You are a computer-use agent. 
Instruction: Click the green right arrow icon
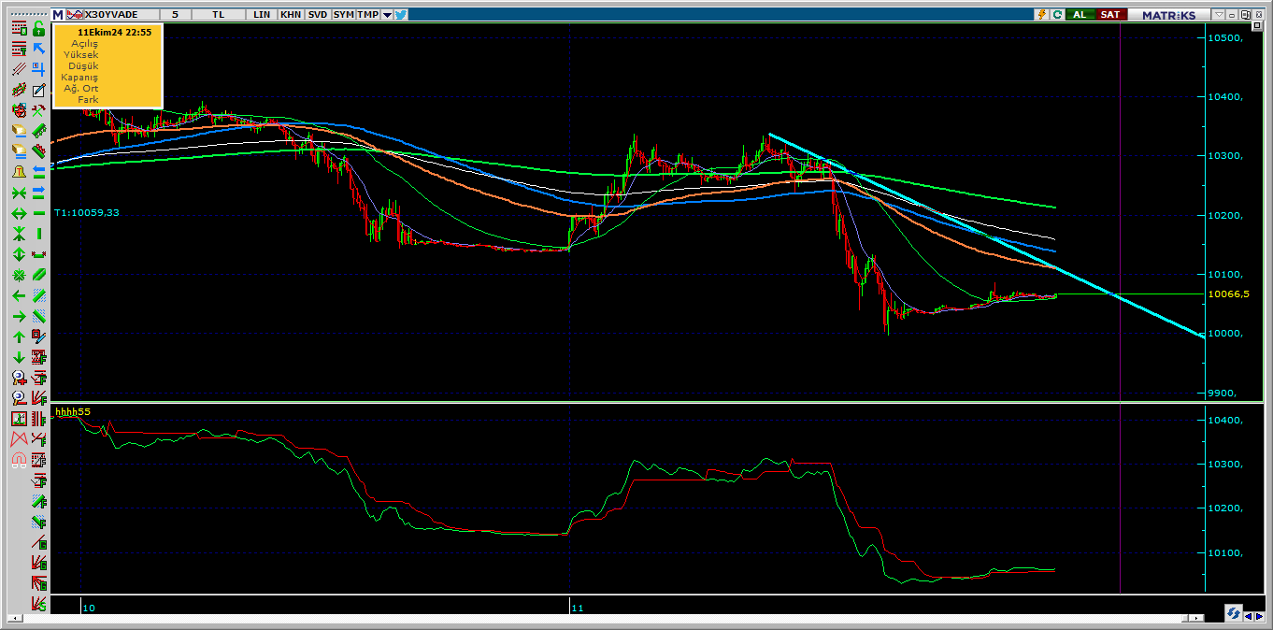19,316
